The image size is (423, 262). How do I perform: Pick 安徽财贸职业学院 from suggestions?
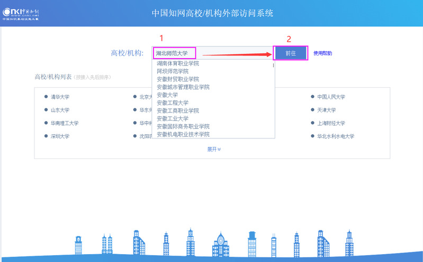178,79
